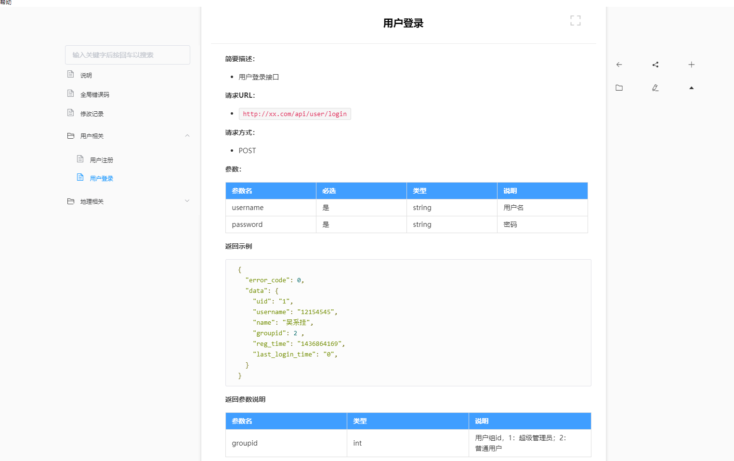Click the folder icon beside 地理相关
Image resolution: width=734 pixels, height=461 pixels.
71,201
